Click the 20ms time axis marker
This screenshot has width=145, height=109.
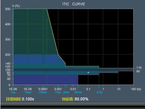click(x=78, y=92)
